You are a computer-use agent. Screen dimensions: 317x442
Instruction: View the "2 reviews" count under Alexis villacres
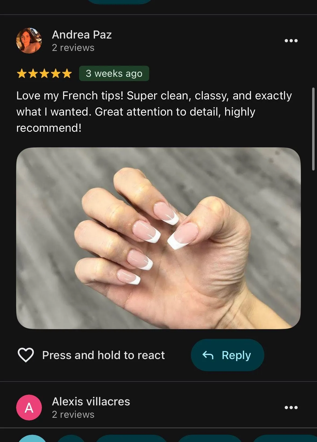[x=73, y=415]
